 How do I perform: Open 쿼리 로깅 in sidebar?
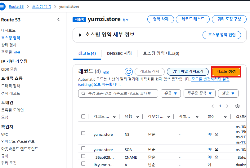[9, 163]
